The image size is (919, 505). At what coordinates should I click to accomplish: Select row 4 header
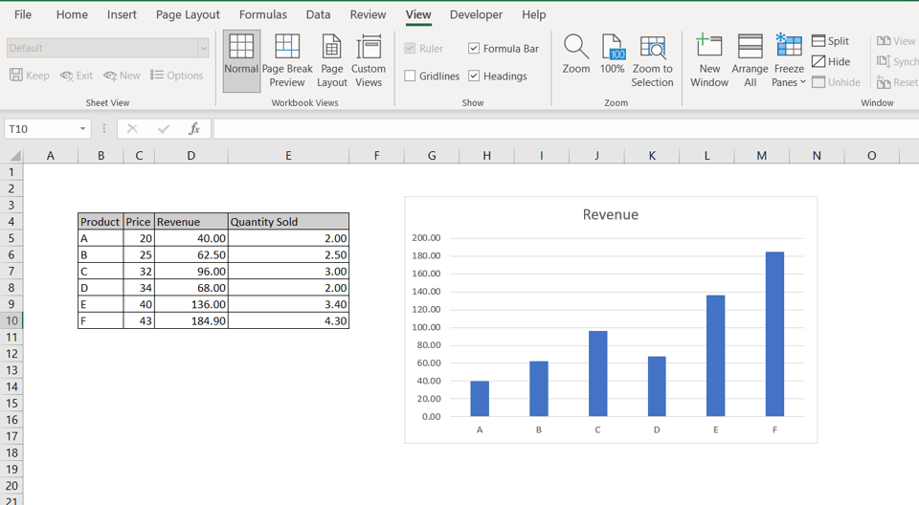click(x=11, y=222)
